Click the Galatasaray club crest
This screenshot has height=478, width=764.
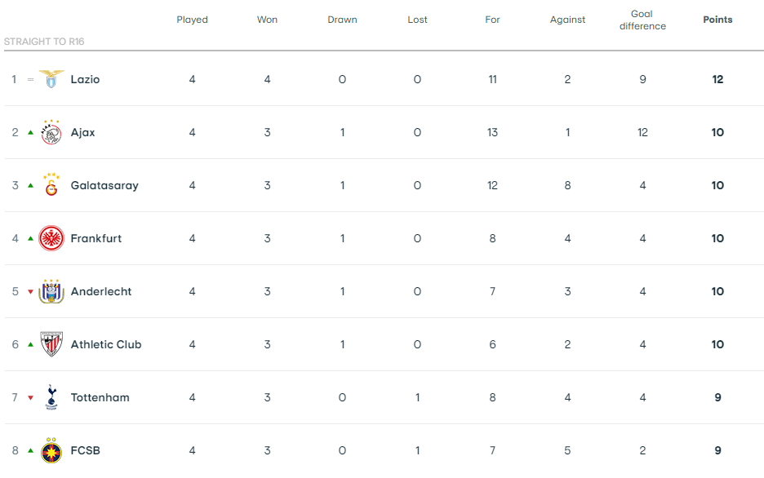[51, 185]
